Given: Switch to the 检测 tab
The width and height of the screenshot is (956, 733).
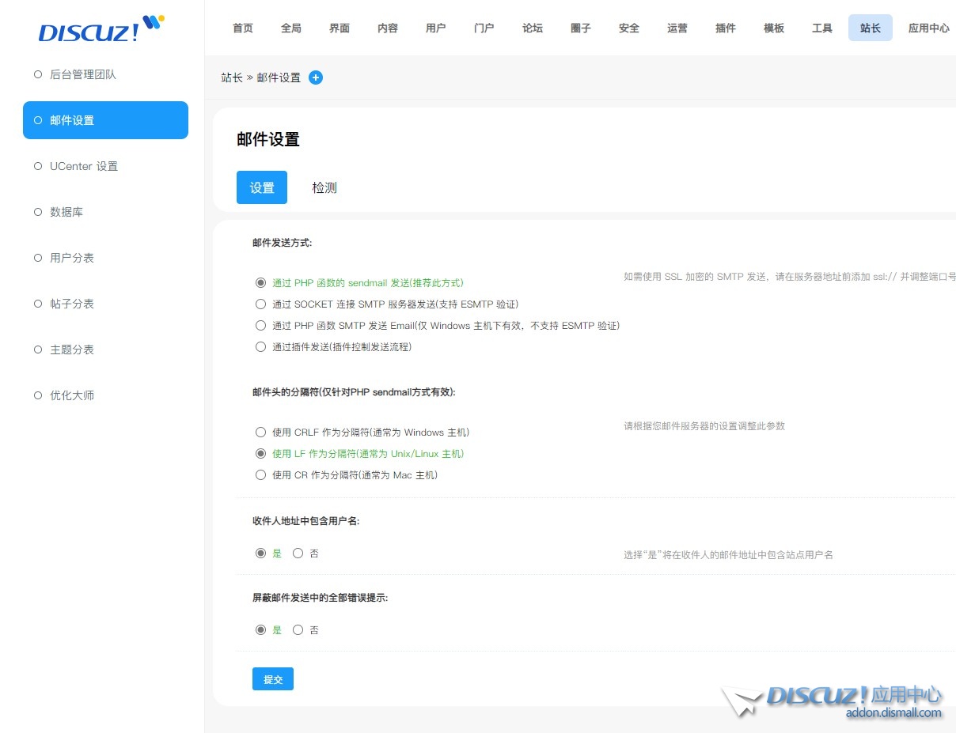Looking at the screenshot, I should click(x=324, y=187).
